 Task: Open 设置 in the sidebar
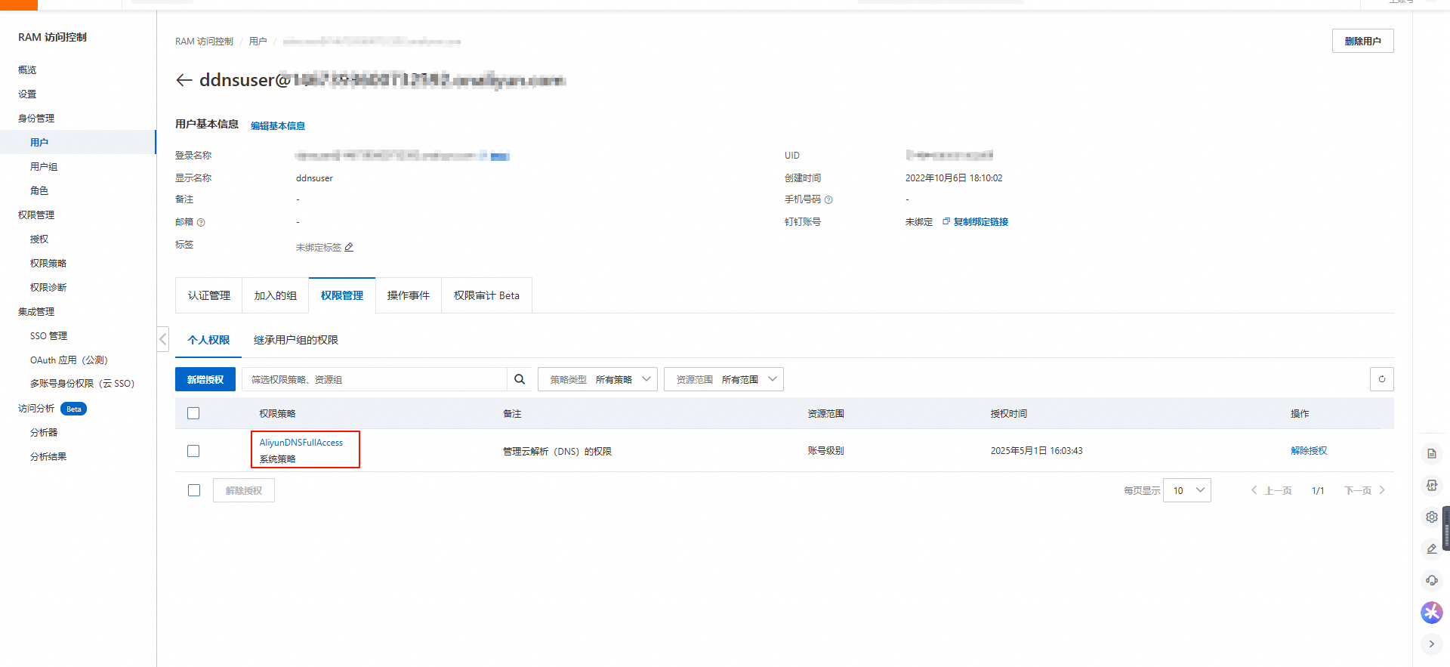27,94
